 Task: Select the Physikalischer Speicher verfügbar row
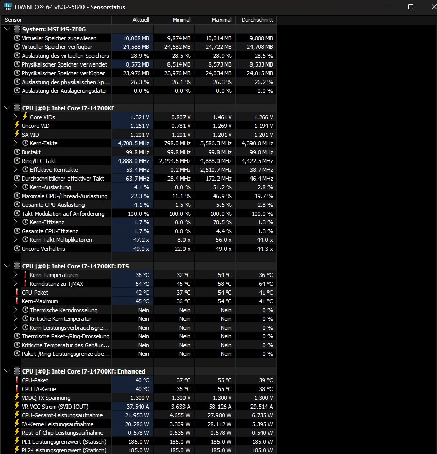[x=144, y=73]
